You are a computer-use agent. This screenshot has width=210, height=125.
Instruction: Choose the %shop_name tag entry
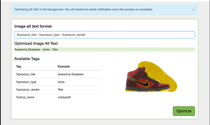[x=25, y=97]
